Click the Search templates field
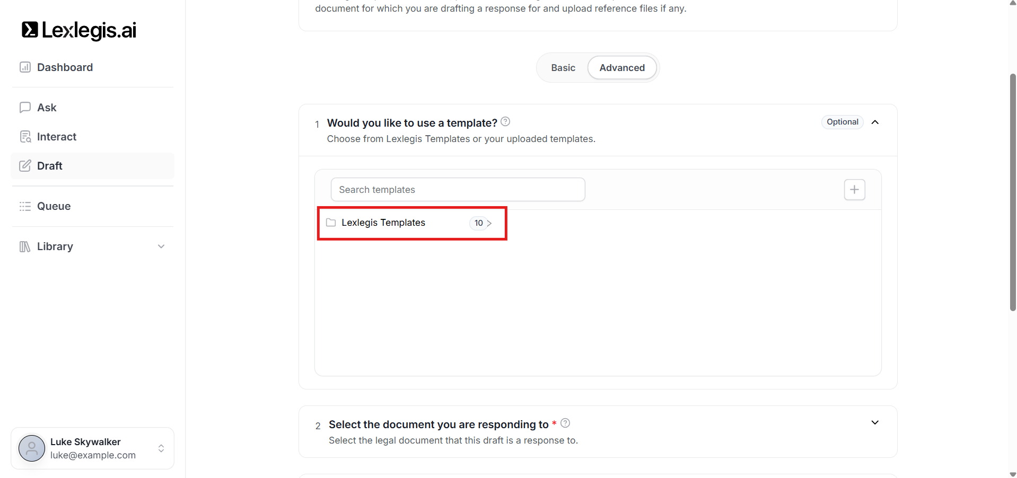This screenshot has width=1017, height=478. pyautogui.click(x=458, y=190)
